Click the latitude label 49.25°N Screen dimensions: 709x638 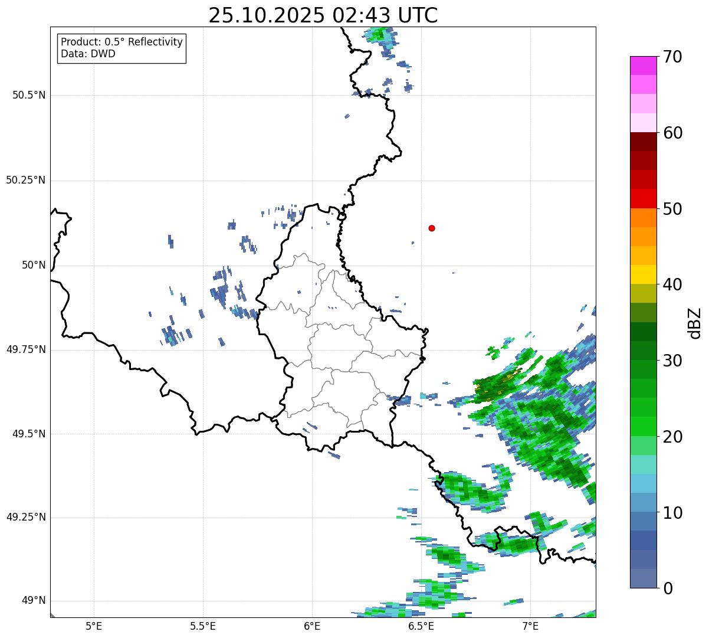[26, 517]
